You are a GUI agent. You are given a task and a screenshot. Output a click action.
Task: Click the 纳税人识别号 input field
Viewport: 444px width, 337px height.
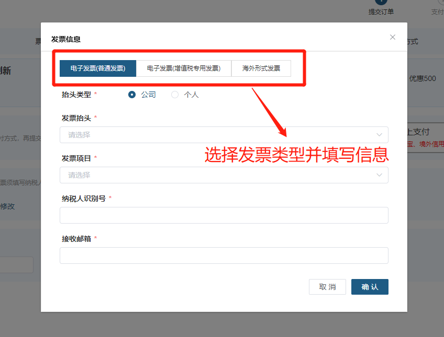tap(224, 215)
